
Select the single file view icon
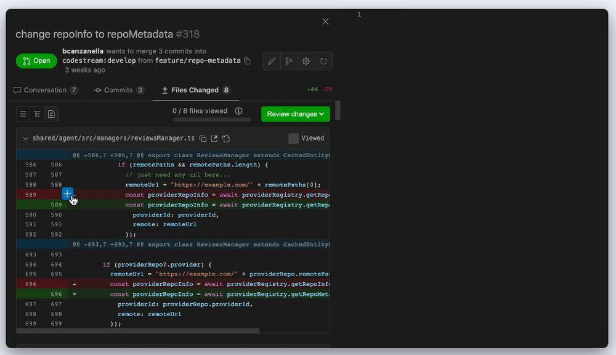(51, 114)
